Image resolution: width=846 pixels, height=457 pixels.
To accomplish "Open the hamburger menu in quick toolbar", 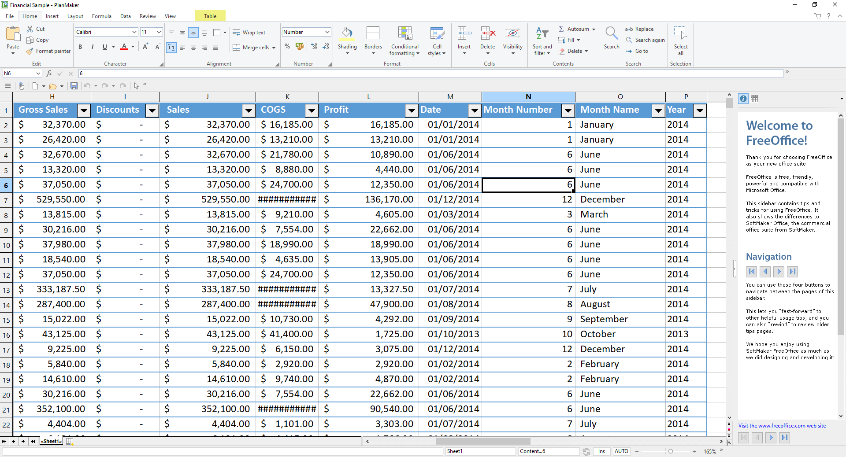I will point(7,86).
